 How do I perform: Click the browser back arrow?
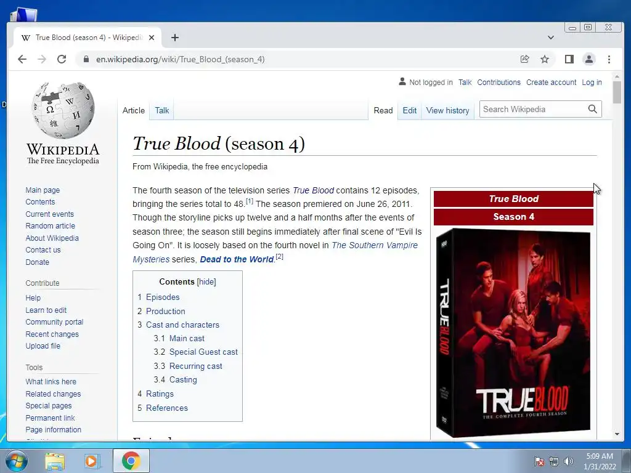click(x=22, y=59)
